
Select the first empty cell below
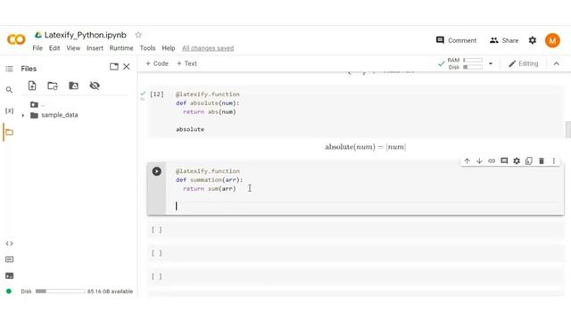(x=355, y=230)
